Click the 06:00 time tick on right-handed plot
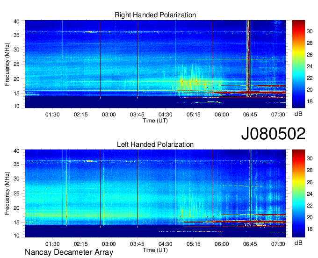318x258 pixels. click(x=222, y=115)
